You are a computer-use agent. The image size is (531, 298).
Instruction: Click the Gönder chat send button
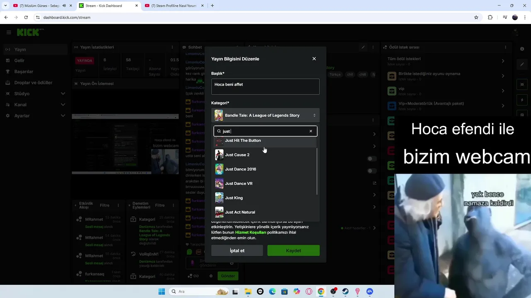[228, 276]
